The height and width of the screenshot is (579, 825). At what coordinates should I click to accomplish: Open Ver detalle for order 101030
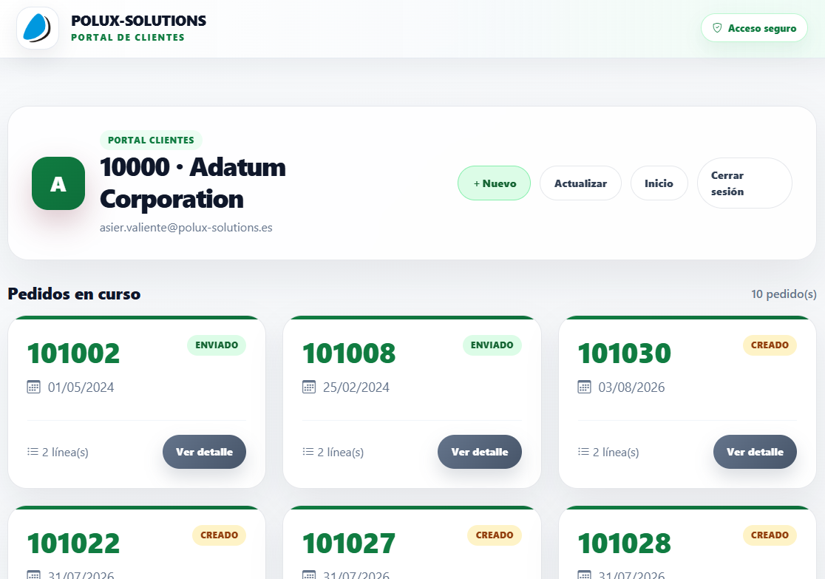tap(755, 452)
